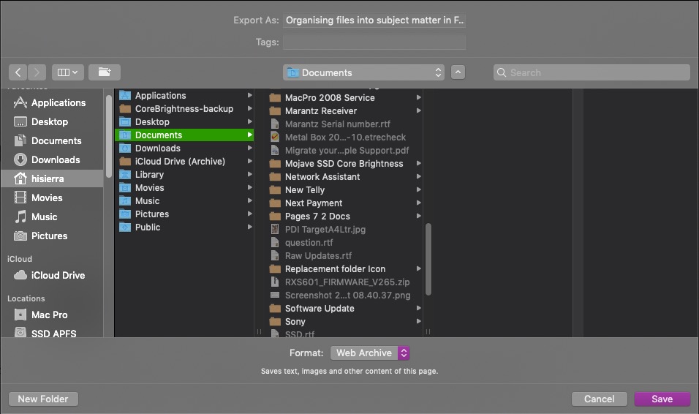Image resolution: width=699 pixels, height=414 pixels.
Task: Expand arrow next to Network Assistant
Action: pos(419,177)
